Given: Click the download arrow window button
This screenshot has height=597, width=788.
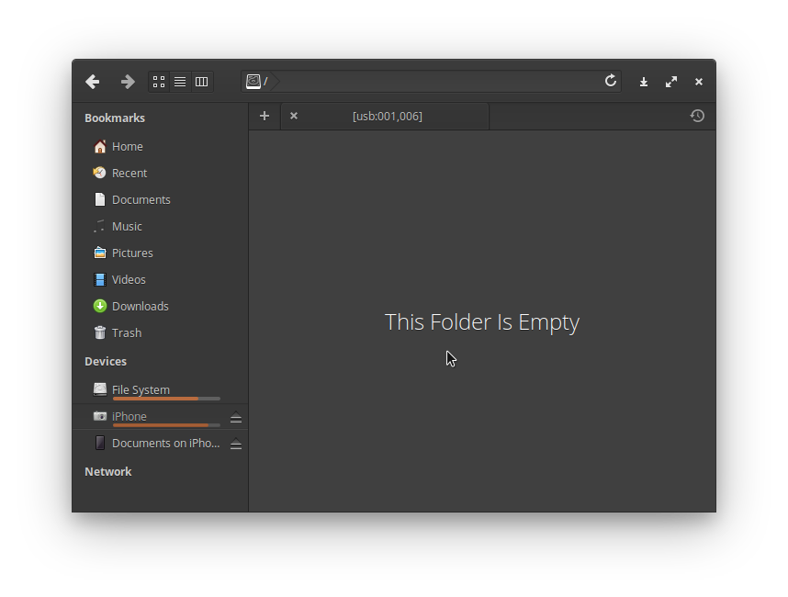Looking at the screenshot, I should coord(643,82).
